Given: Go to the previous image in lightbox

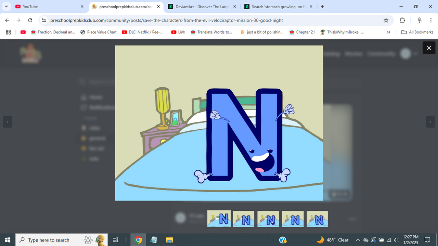Looking at the screenshot, I should coord(8,122).
